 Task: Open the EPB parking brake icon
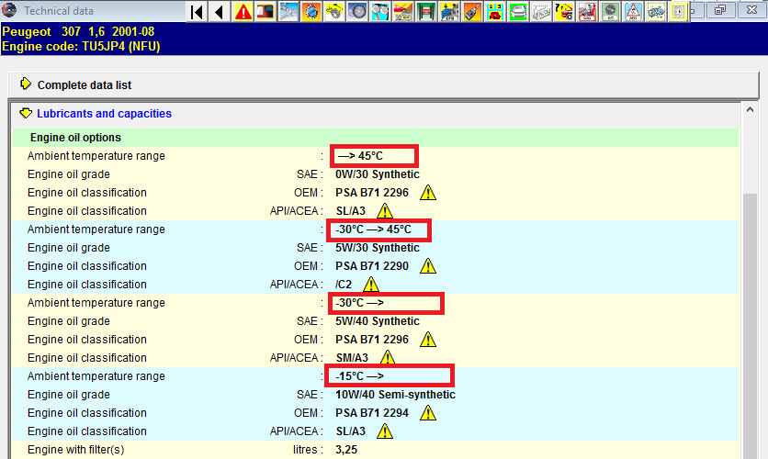(449, 11)
